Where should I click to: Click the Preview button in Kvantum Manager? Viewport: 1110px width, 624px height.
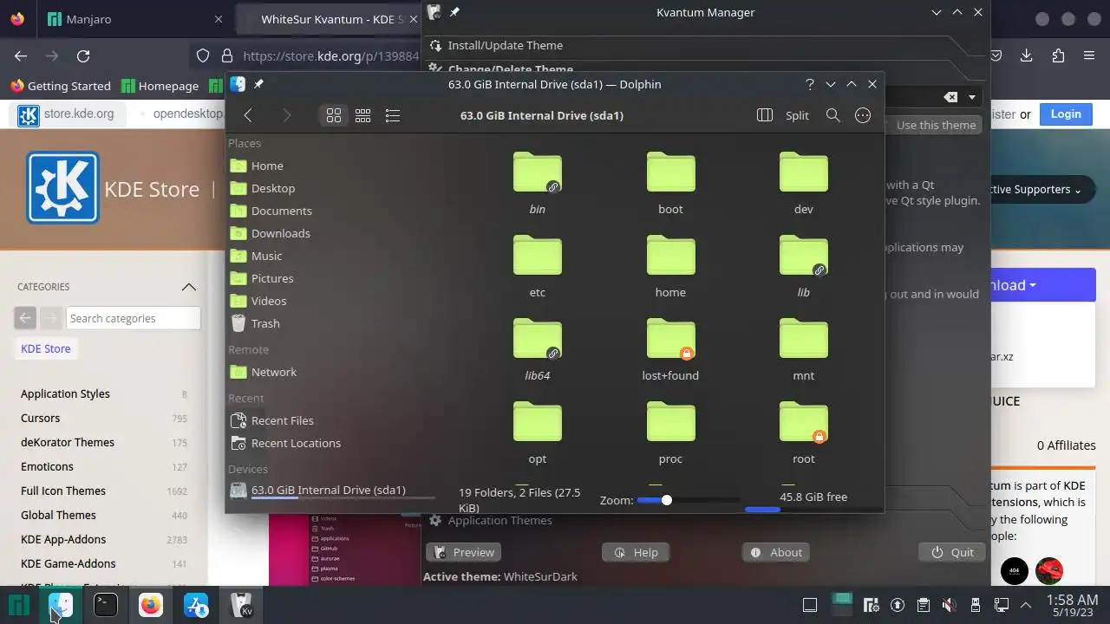464,552
